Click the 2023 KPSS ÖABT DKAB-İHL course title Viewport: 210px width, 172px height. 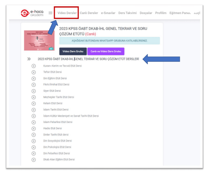tap(103, 31)
